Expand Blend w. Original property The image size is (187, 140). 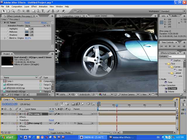pos(5,38)
